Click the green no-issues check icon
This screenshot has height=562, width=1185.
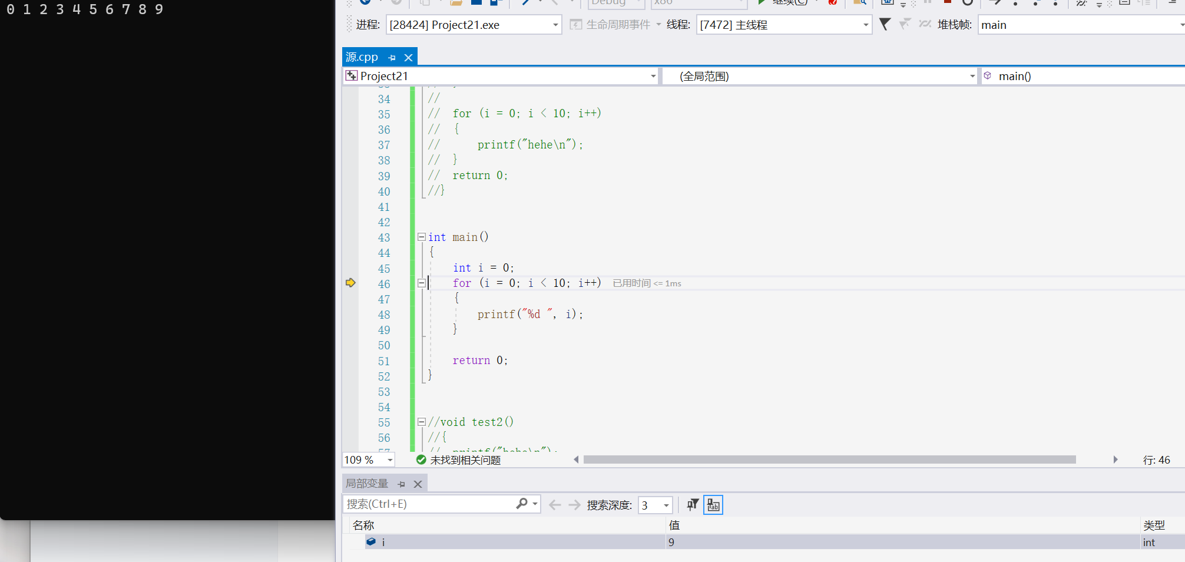pyautogui.click(x=421, y=459)
